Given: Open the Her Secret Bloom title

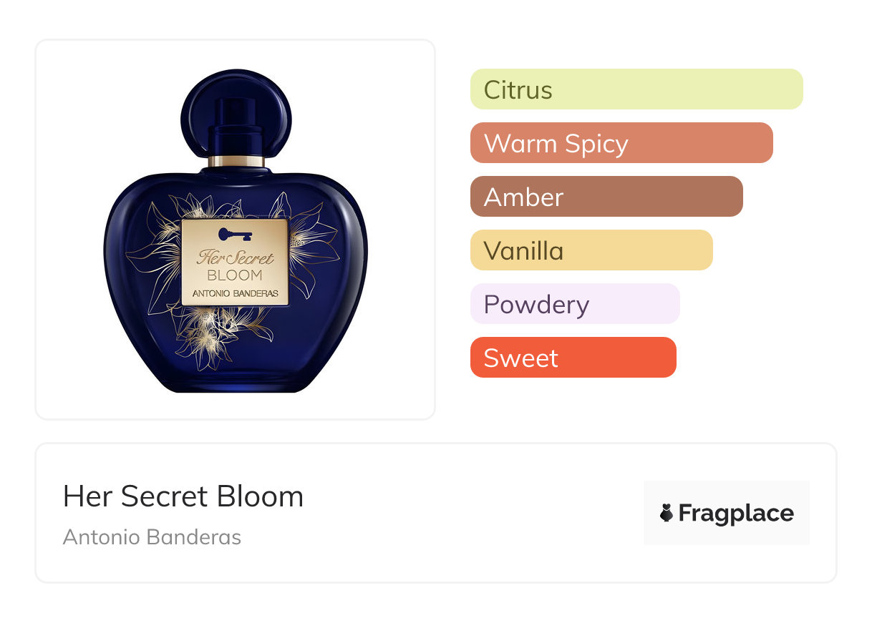Looking at the screenshot, I should point(183,496).
